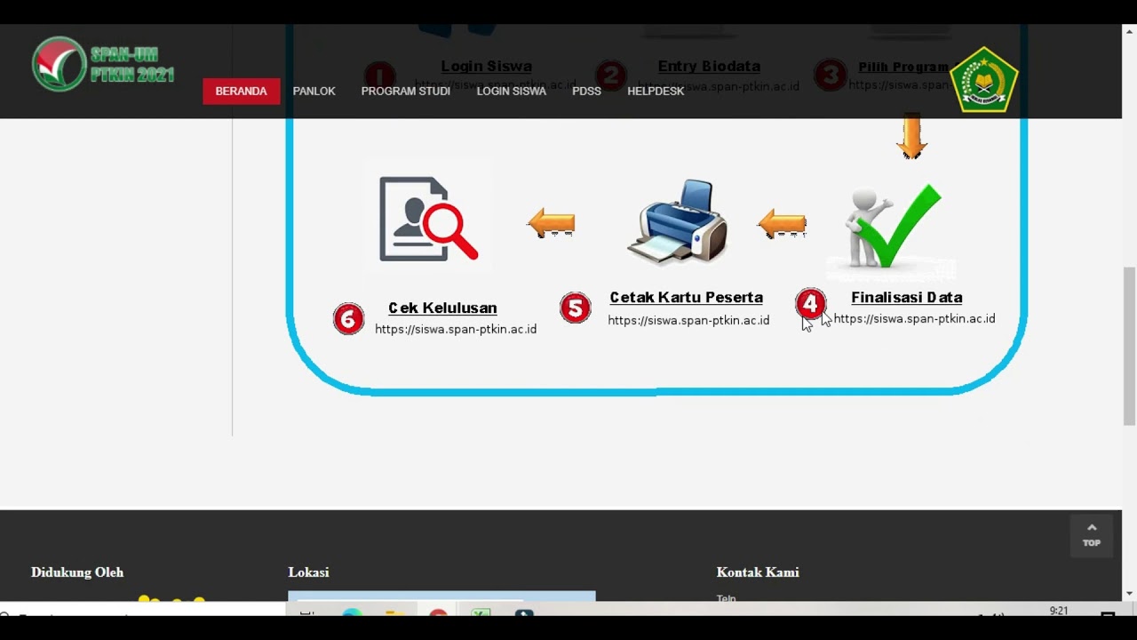Open the PDSS menu item
This screenshot has width=1137, height=640.
(586, 91)
